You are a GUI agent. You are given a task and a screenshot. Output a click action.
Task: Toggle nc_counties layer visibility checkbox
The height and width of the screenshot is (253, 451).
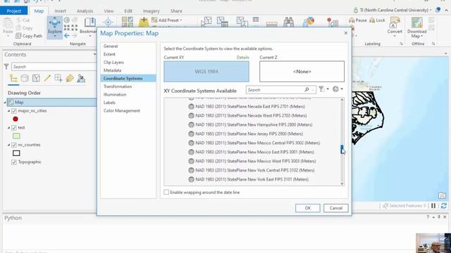pos(14,145)
